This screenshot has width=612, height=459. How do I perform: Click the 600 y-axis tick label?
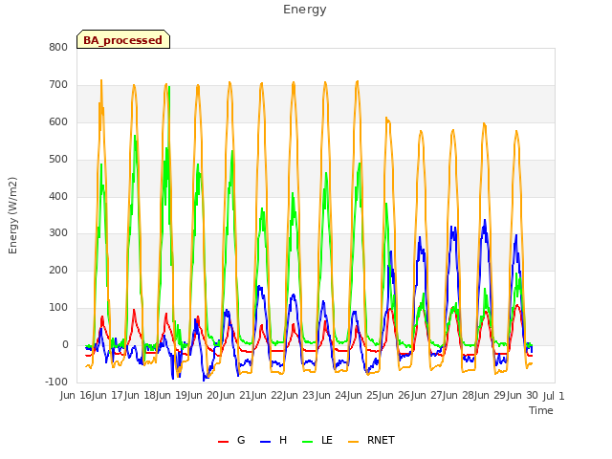(x=58, y=121)
